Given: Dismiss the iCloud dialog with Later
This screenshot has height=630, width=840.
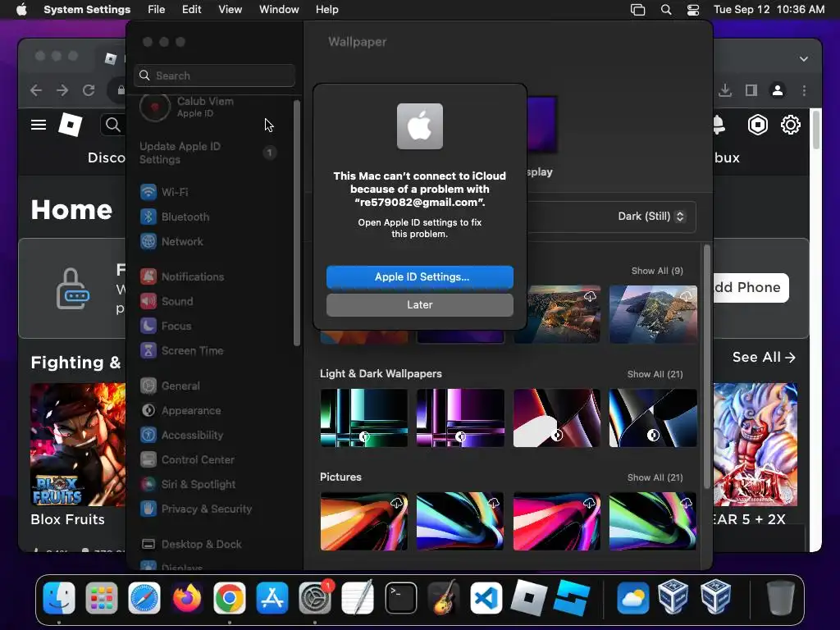Looking at the screenshot, I should point(419,305).
